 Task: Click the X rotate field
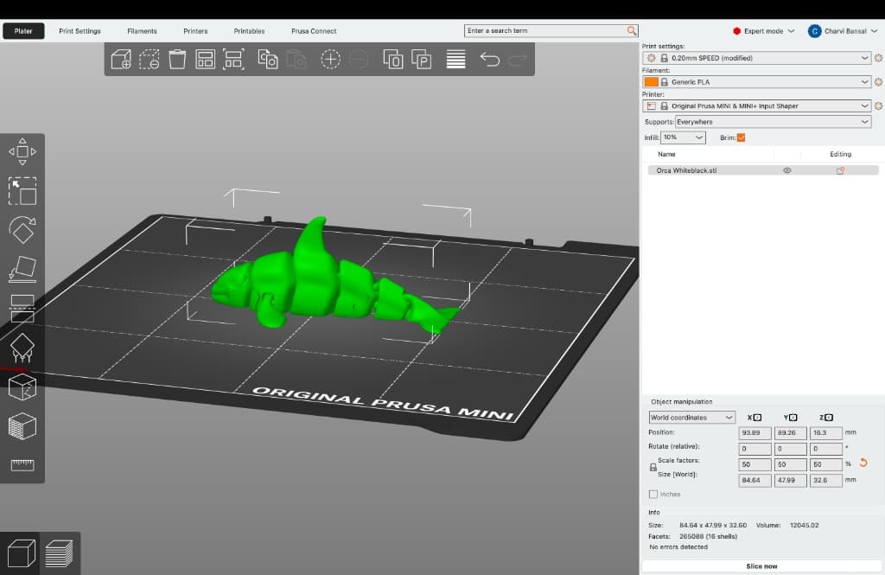(754, 449)
